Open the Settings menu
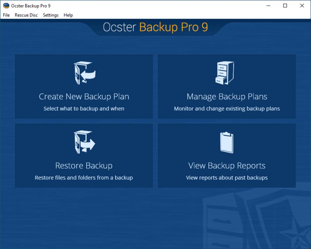311x249 pixels. tap(51, 15)
